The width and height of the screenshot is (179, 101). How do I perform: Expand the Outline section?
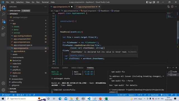point(28,89)
